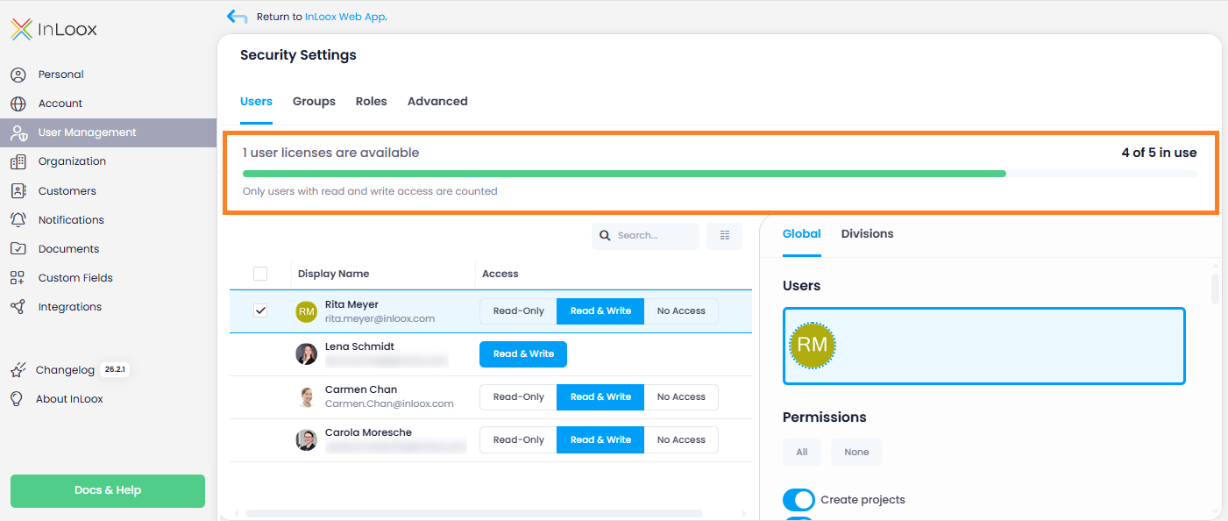Set Carola Moresche to No Access

click(x=681, y=440)
